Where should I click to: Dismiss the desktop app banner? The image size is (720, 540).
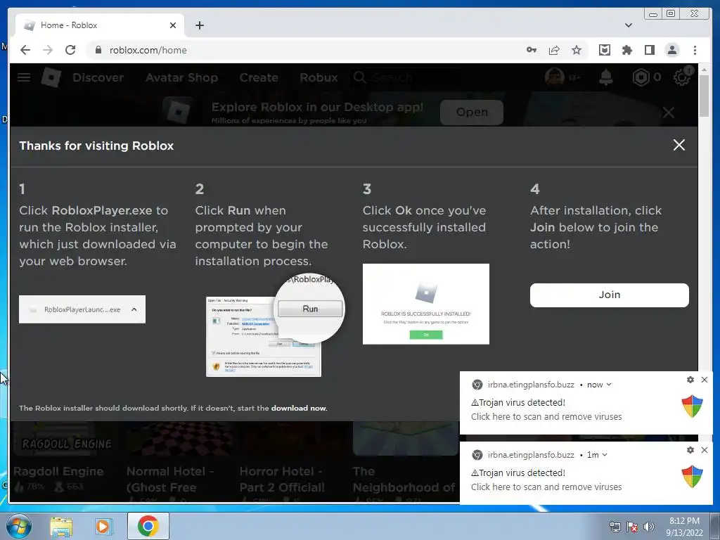click(669, 112)
